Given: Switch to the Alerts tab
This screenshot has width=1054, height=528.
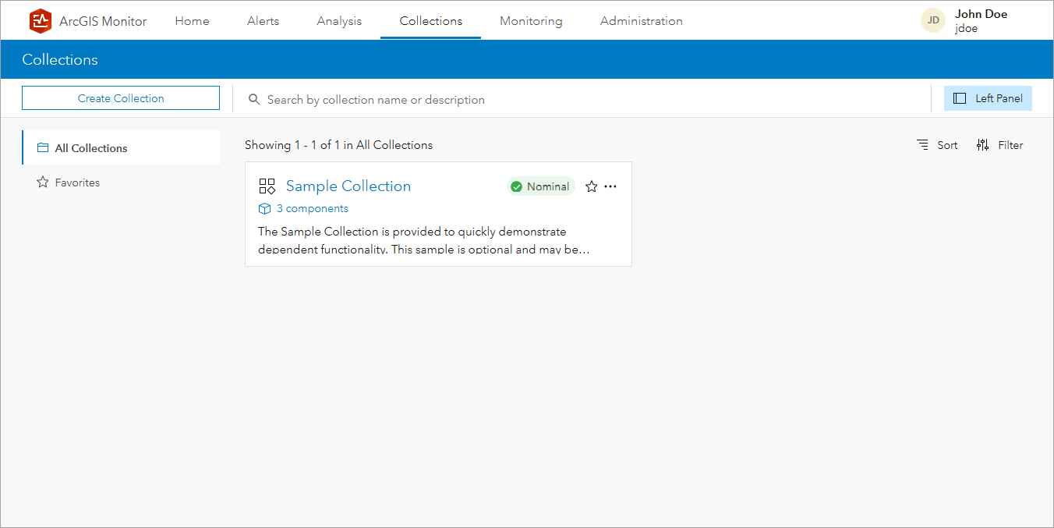Looking at the screenshot, I should [263, 21].
